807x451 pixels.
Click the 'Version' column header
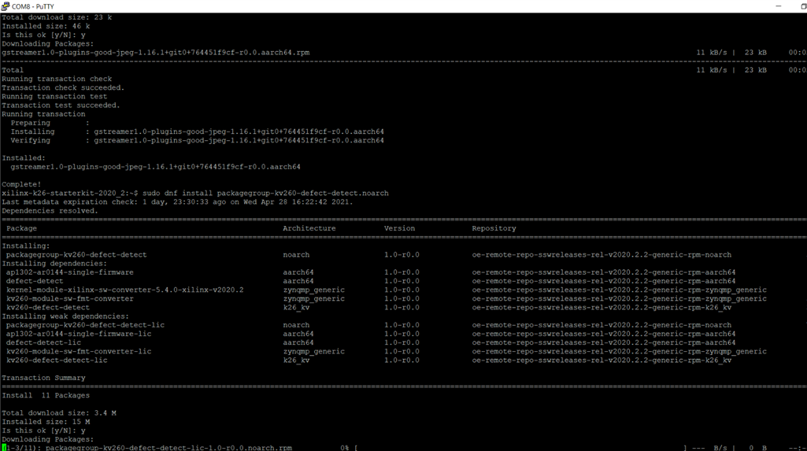point(399,228)
